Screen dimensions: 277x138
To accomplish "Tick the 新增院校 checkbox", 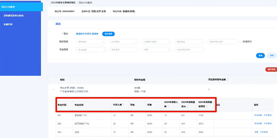I will coord(240,42).
